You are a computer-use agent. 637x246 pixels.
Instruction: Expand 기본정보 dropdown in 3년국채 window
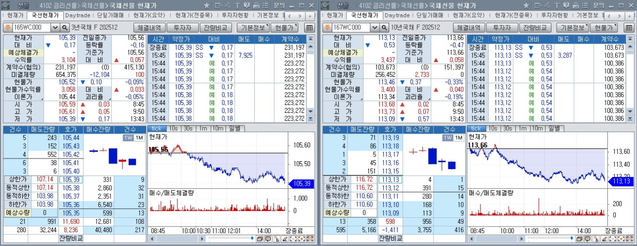[x=252, y=28]
